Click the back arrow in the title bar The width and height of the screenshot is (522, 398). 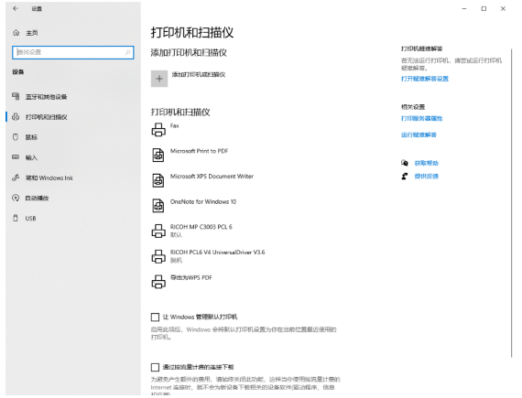(x=16, y=8)
